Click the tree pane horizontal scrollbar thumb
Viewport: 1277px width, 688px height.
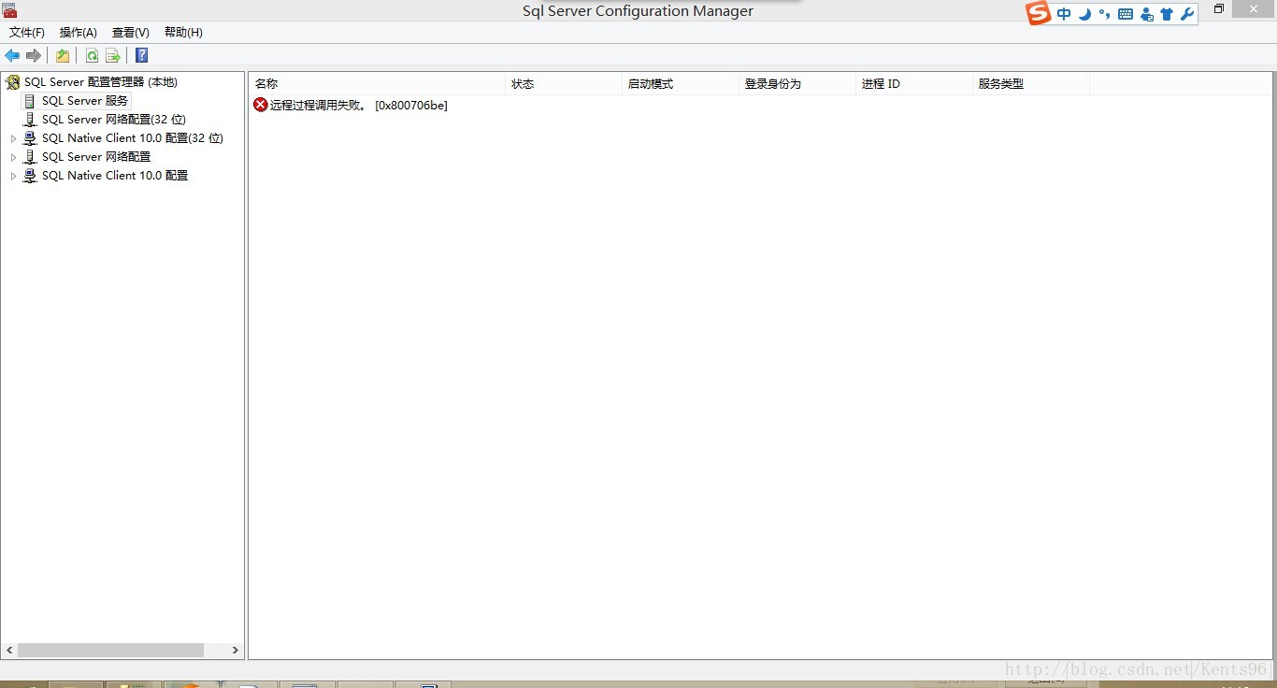pos(110,650)
